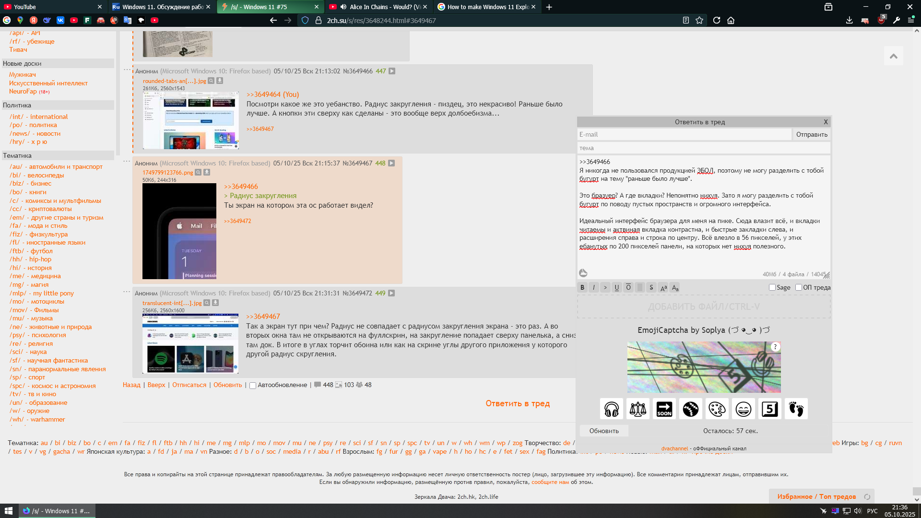The height and width of the screenshot is (518, 921).
Task: Choose the balance scales emoji tile
Action: coord(638,409)
